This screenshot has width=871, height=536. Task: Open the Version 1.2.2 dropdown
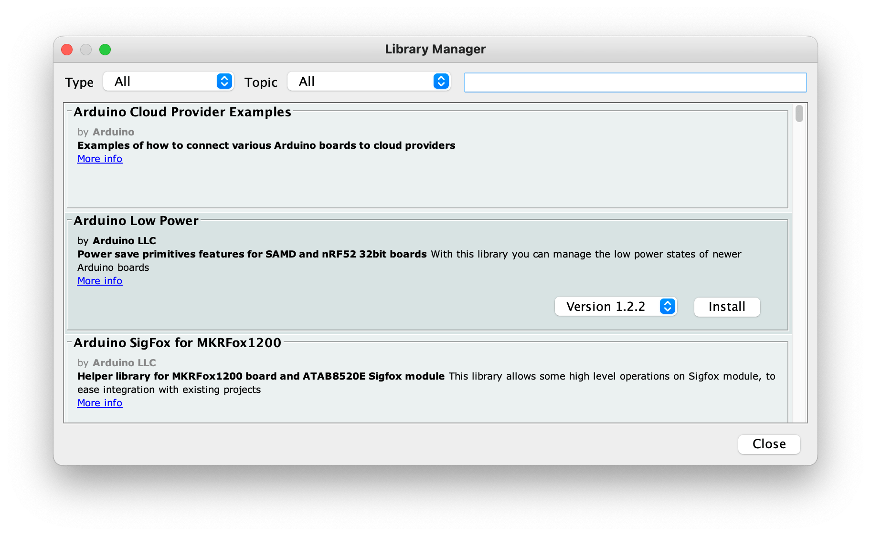coord(606,307)
